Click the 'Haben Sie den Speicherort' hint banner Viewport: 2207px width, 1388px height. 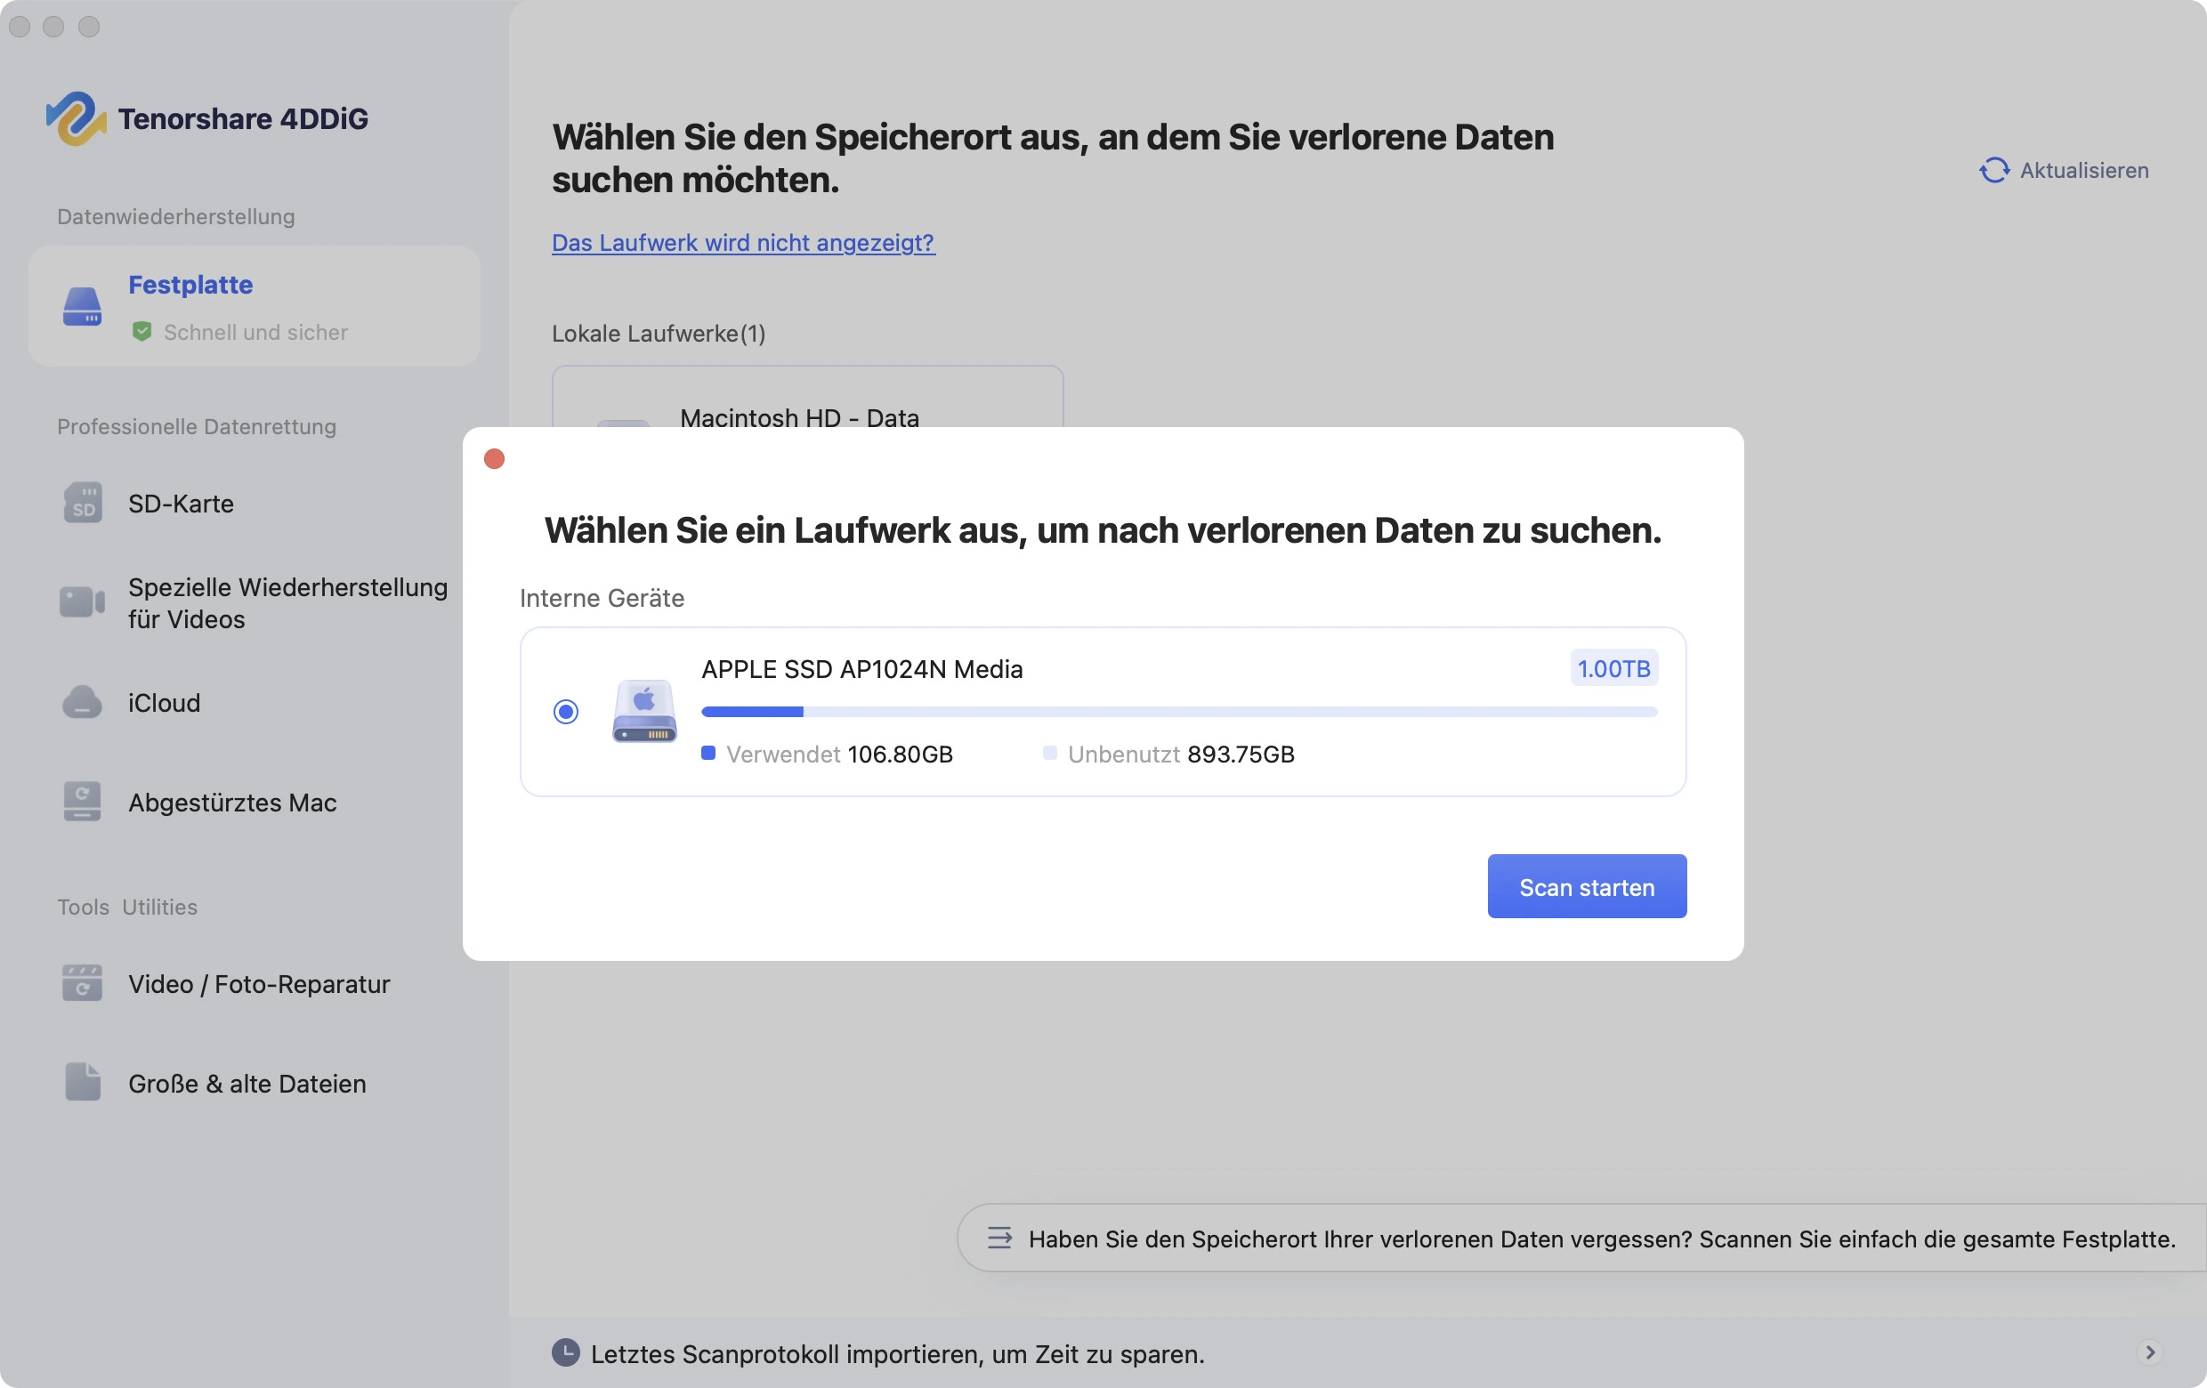1581,1238
